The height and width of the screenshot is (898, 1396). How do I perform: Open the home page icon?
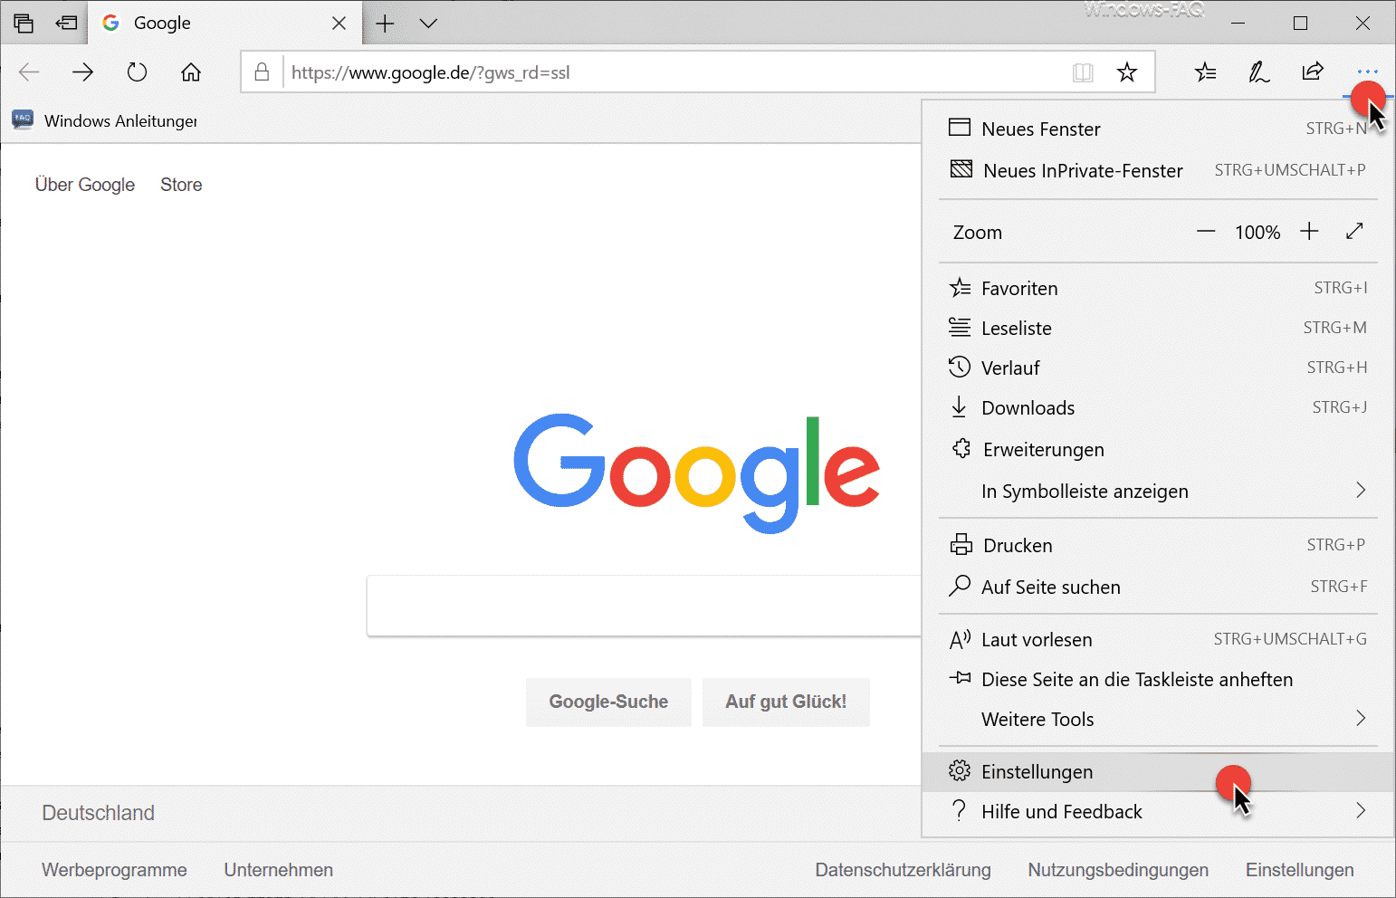click(x=191, y=72)
